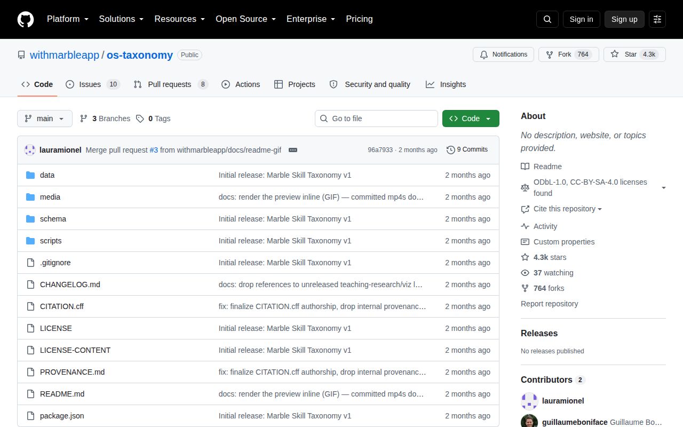
Task: Open the Open Source dropdown menu
Action: [x=246, y=19]
